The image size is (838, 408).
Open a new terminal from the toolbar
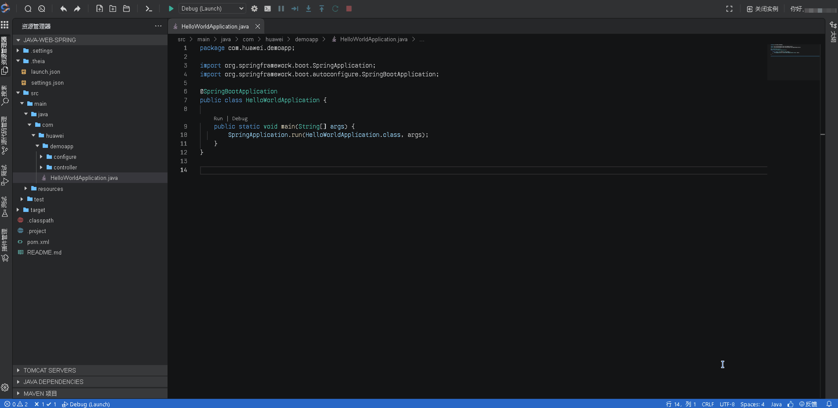(x=149, y=8)
